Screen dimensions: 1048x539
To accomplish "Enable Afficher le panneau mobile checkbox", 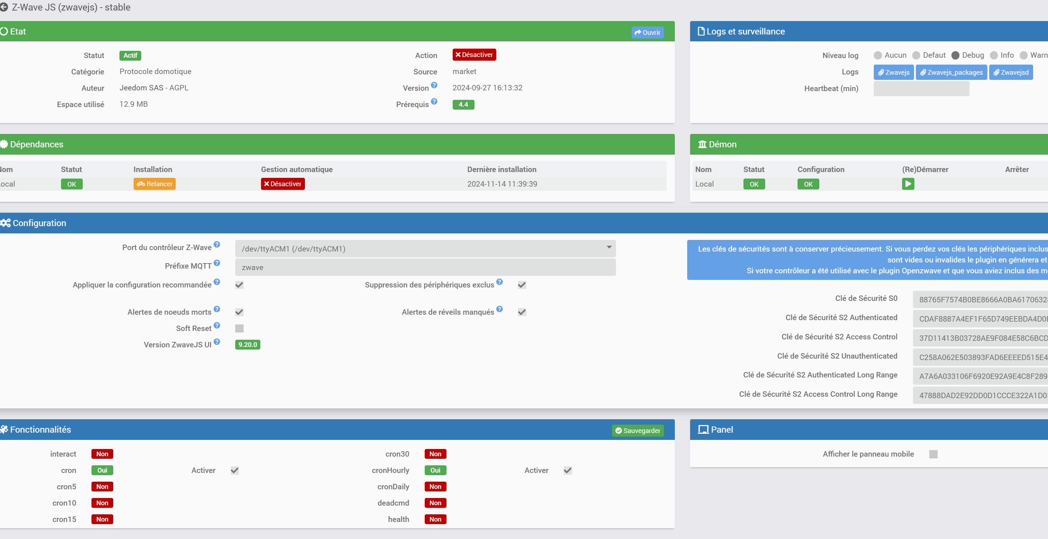I will (x=933, y=454).
